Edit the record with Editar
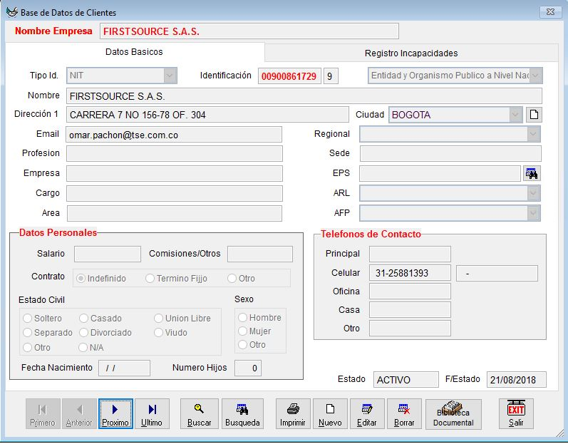This screenshot has width=568, height=444. [x=367, y=414]
